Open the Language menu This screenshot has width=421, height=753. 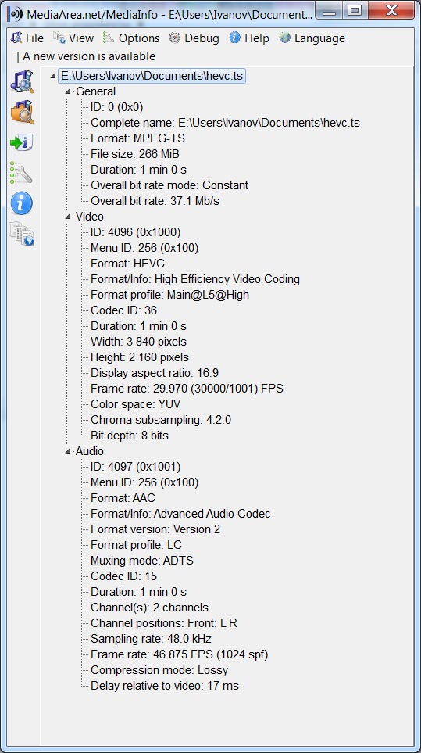coord(312,38)
